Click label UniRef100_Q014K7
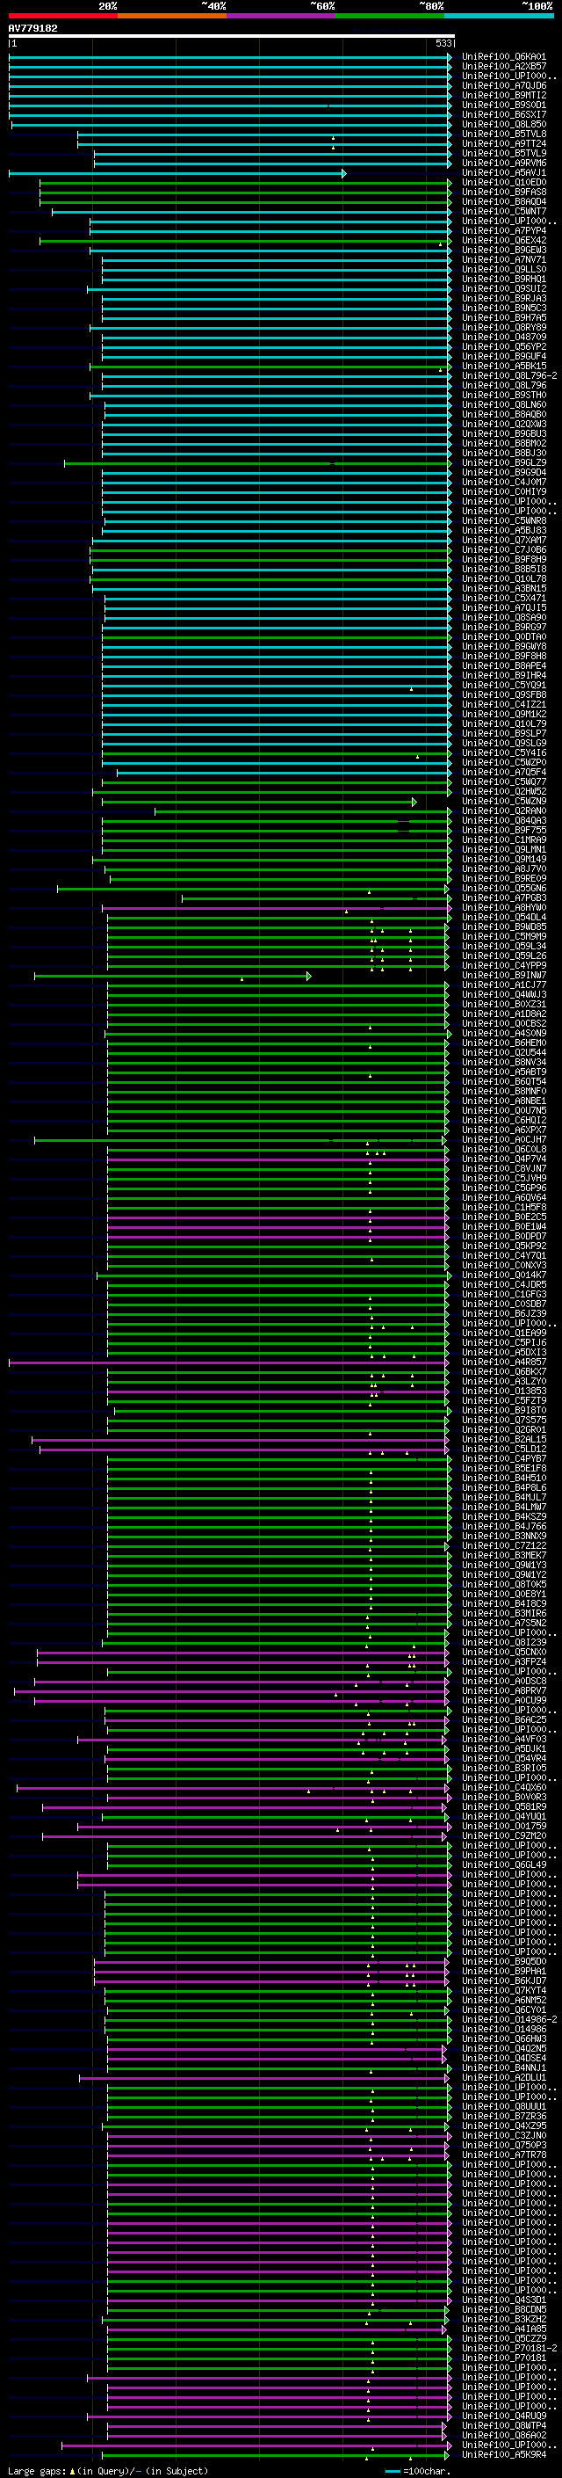The width and height of the screenshot is (562, 2478). [504, 1275]
